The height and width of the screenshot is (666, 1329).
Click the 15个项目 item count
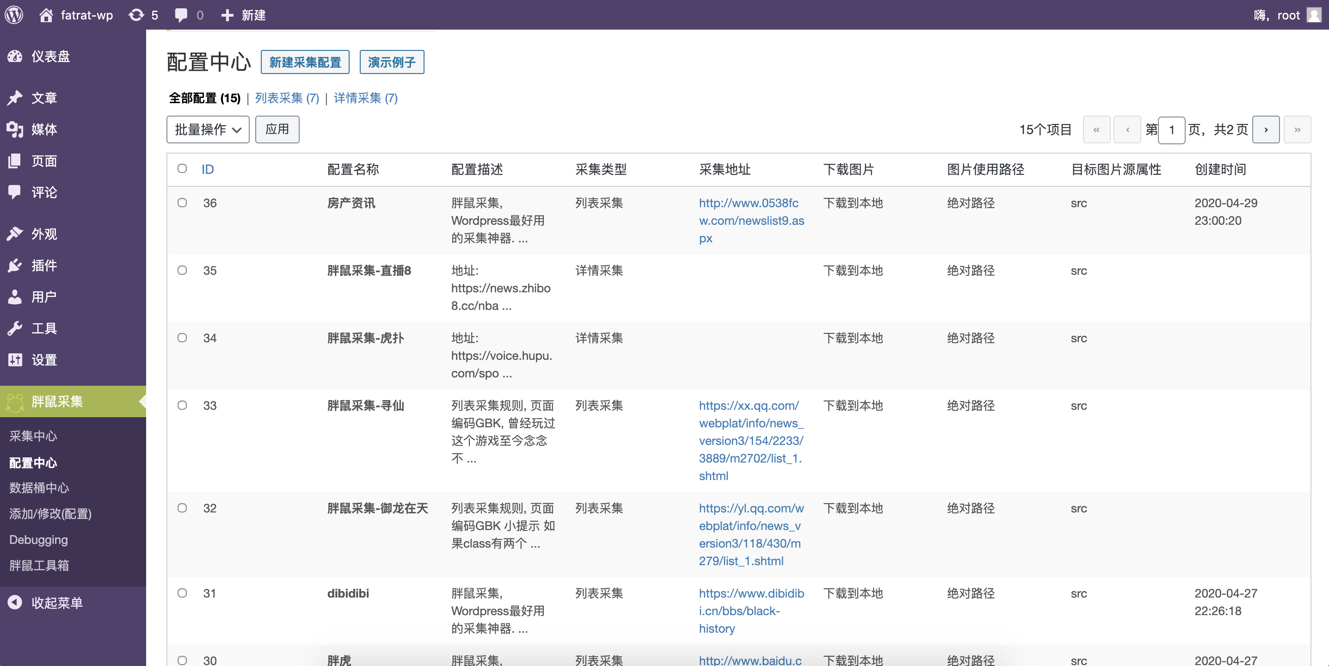point(1045,129)
